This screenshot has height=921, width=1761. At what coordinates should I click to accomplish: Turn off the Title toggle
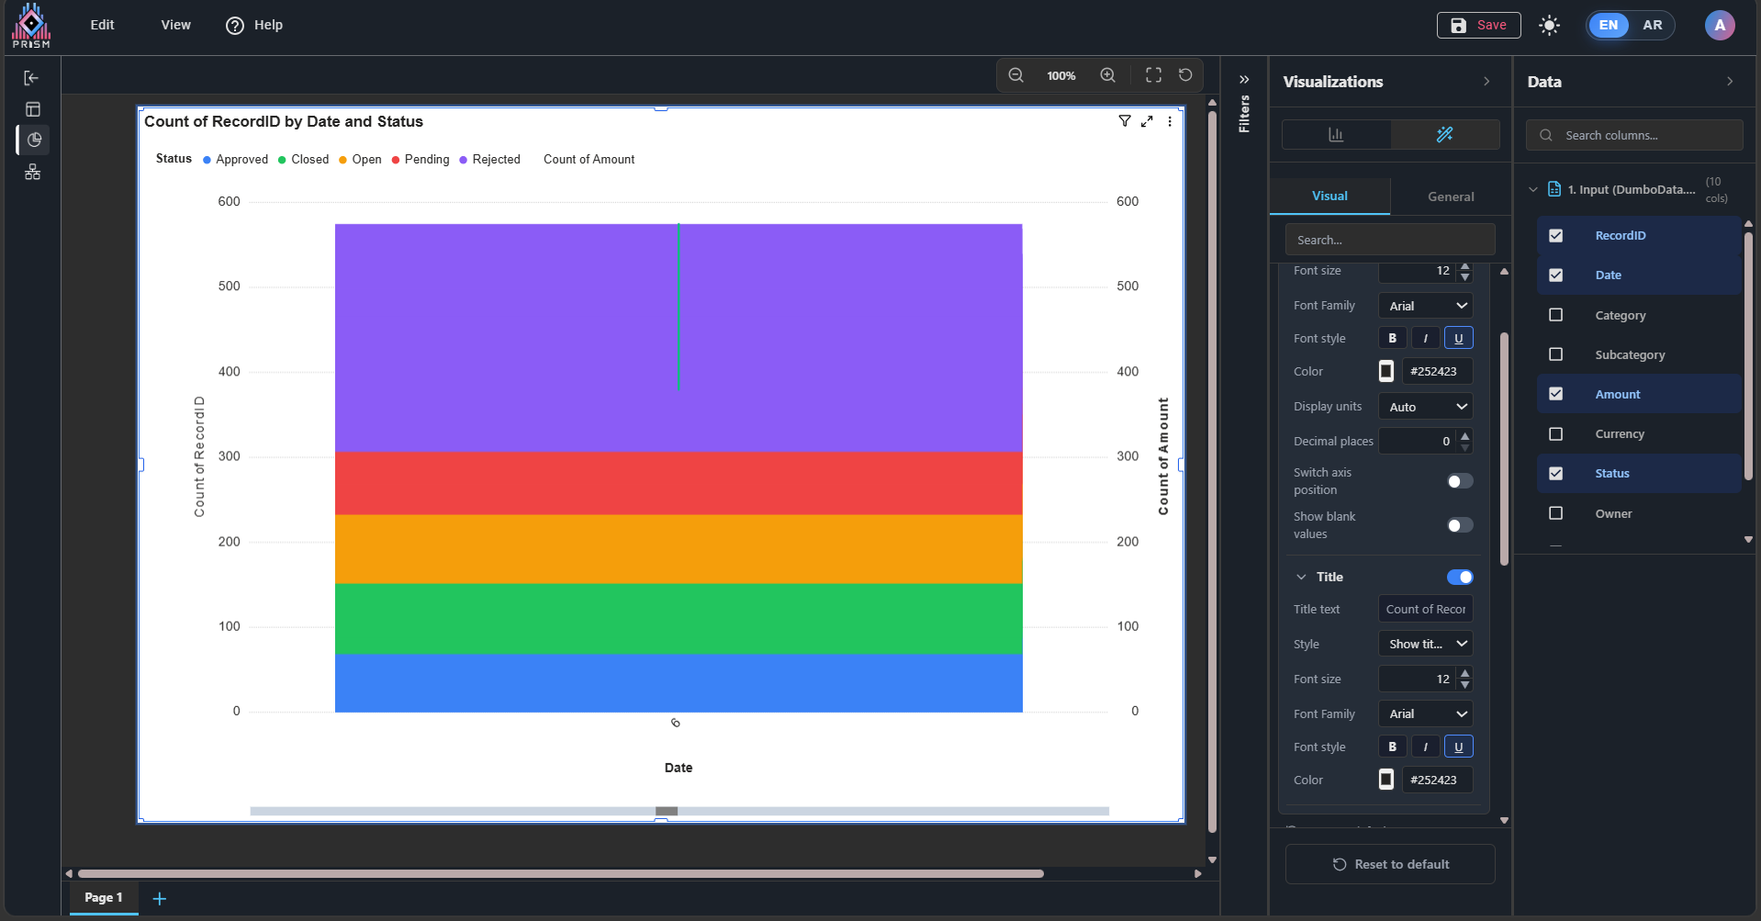[1459, 577]
